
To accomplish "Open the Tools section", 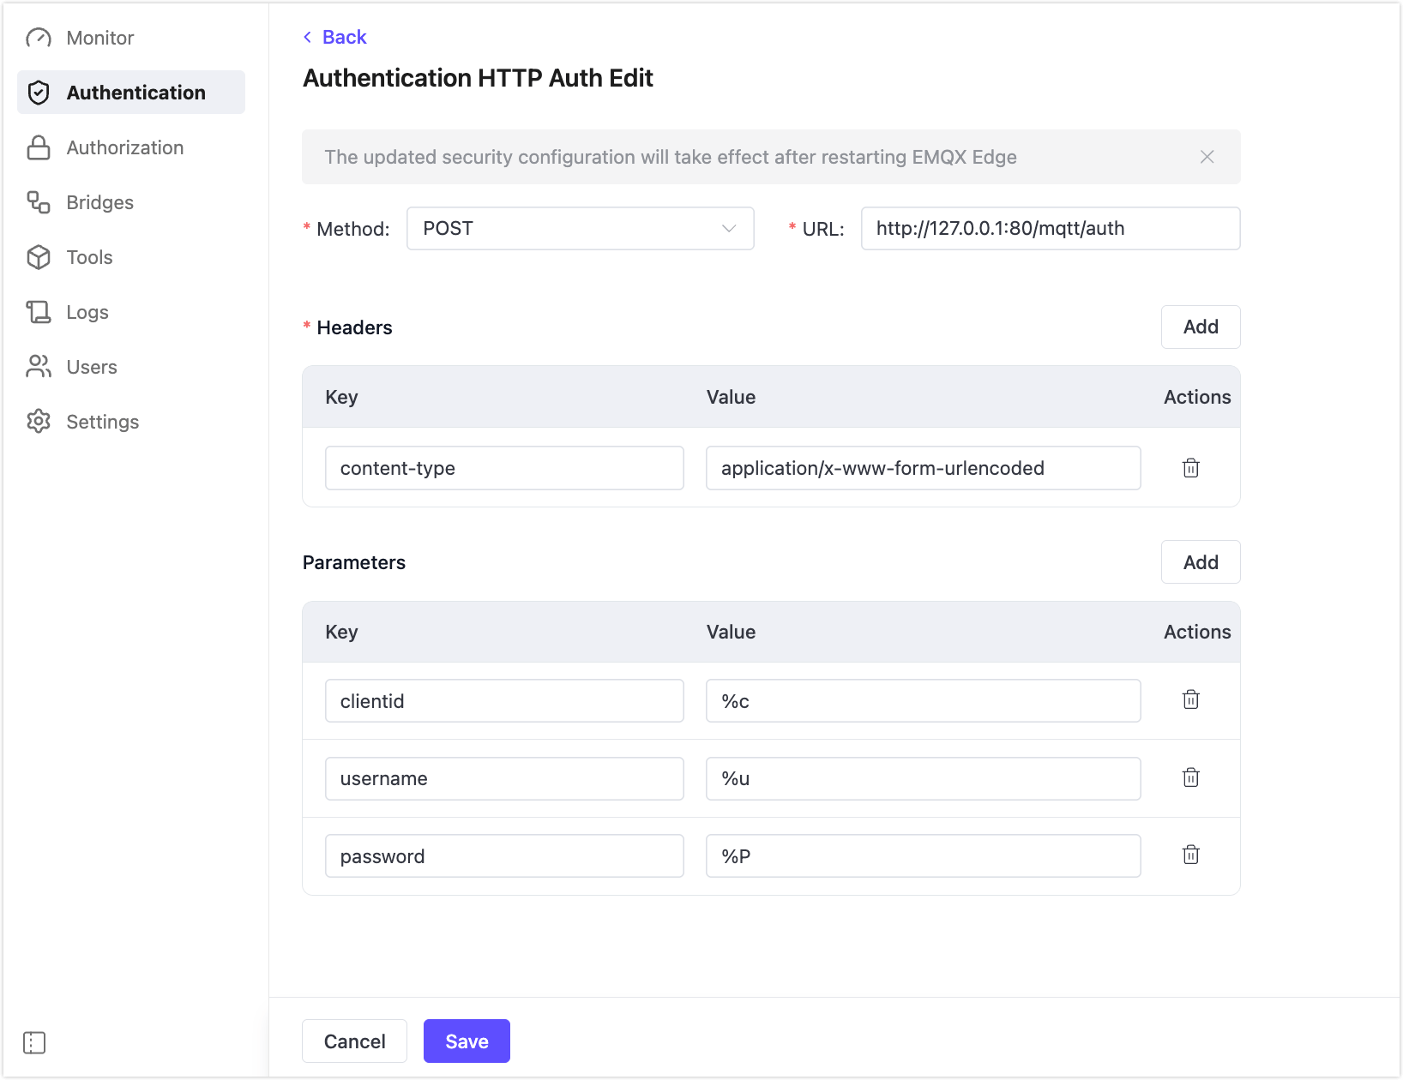I will pos(89,257).
